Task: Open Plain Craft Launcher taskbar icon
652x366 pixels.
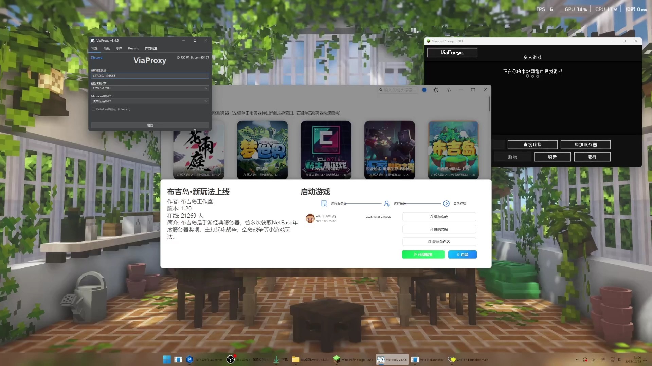Action: [x=189, y=360]
